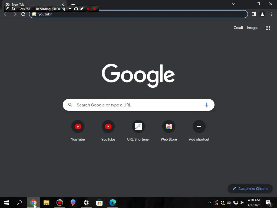Open the YouTube shortcut beside URL Shortener

(x=108, y=131)
